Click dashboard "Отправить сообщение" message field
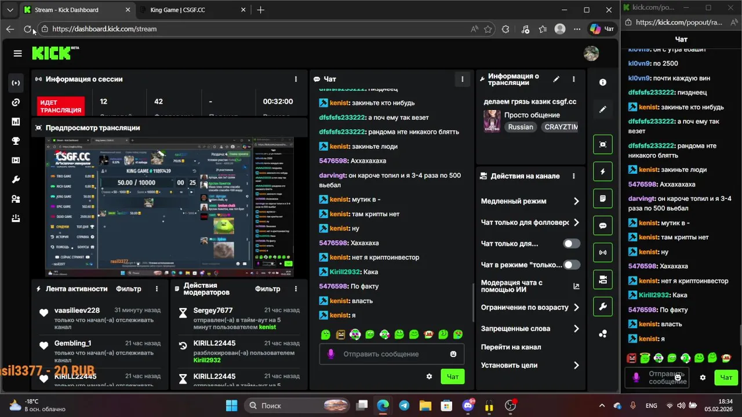The width and height of the screenshot is (742, 417). pos(391,354)
